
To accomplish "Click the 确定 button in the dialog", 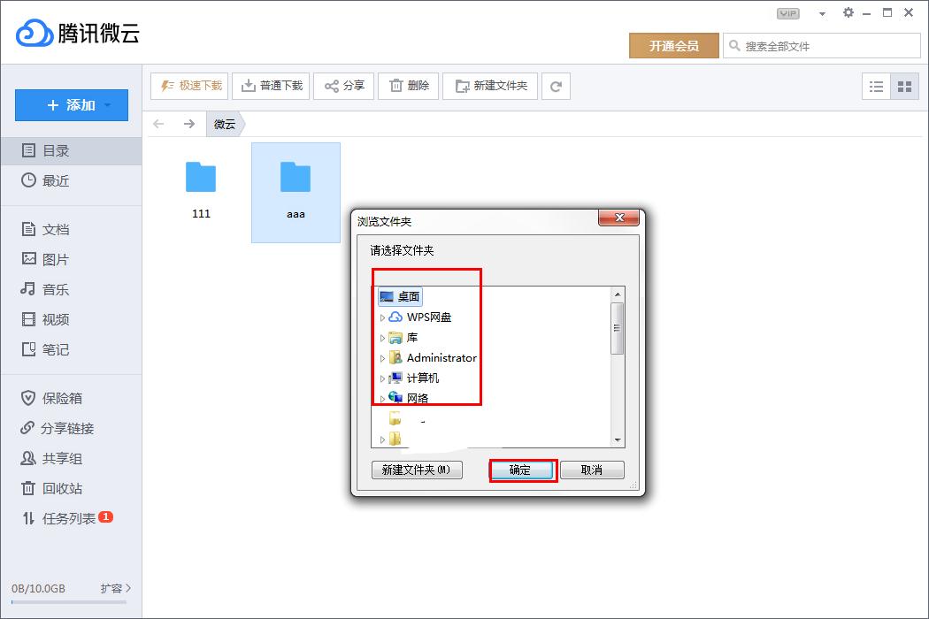I will point(522,470).
